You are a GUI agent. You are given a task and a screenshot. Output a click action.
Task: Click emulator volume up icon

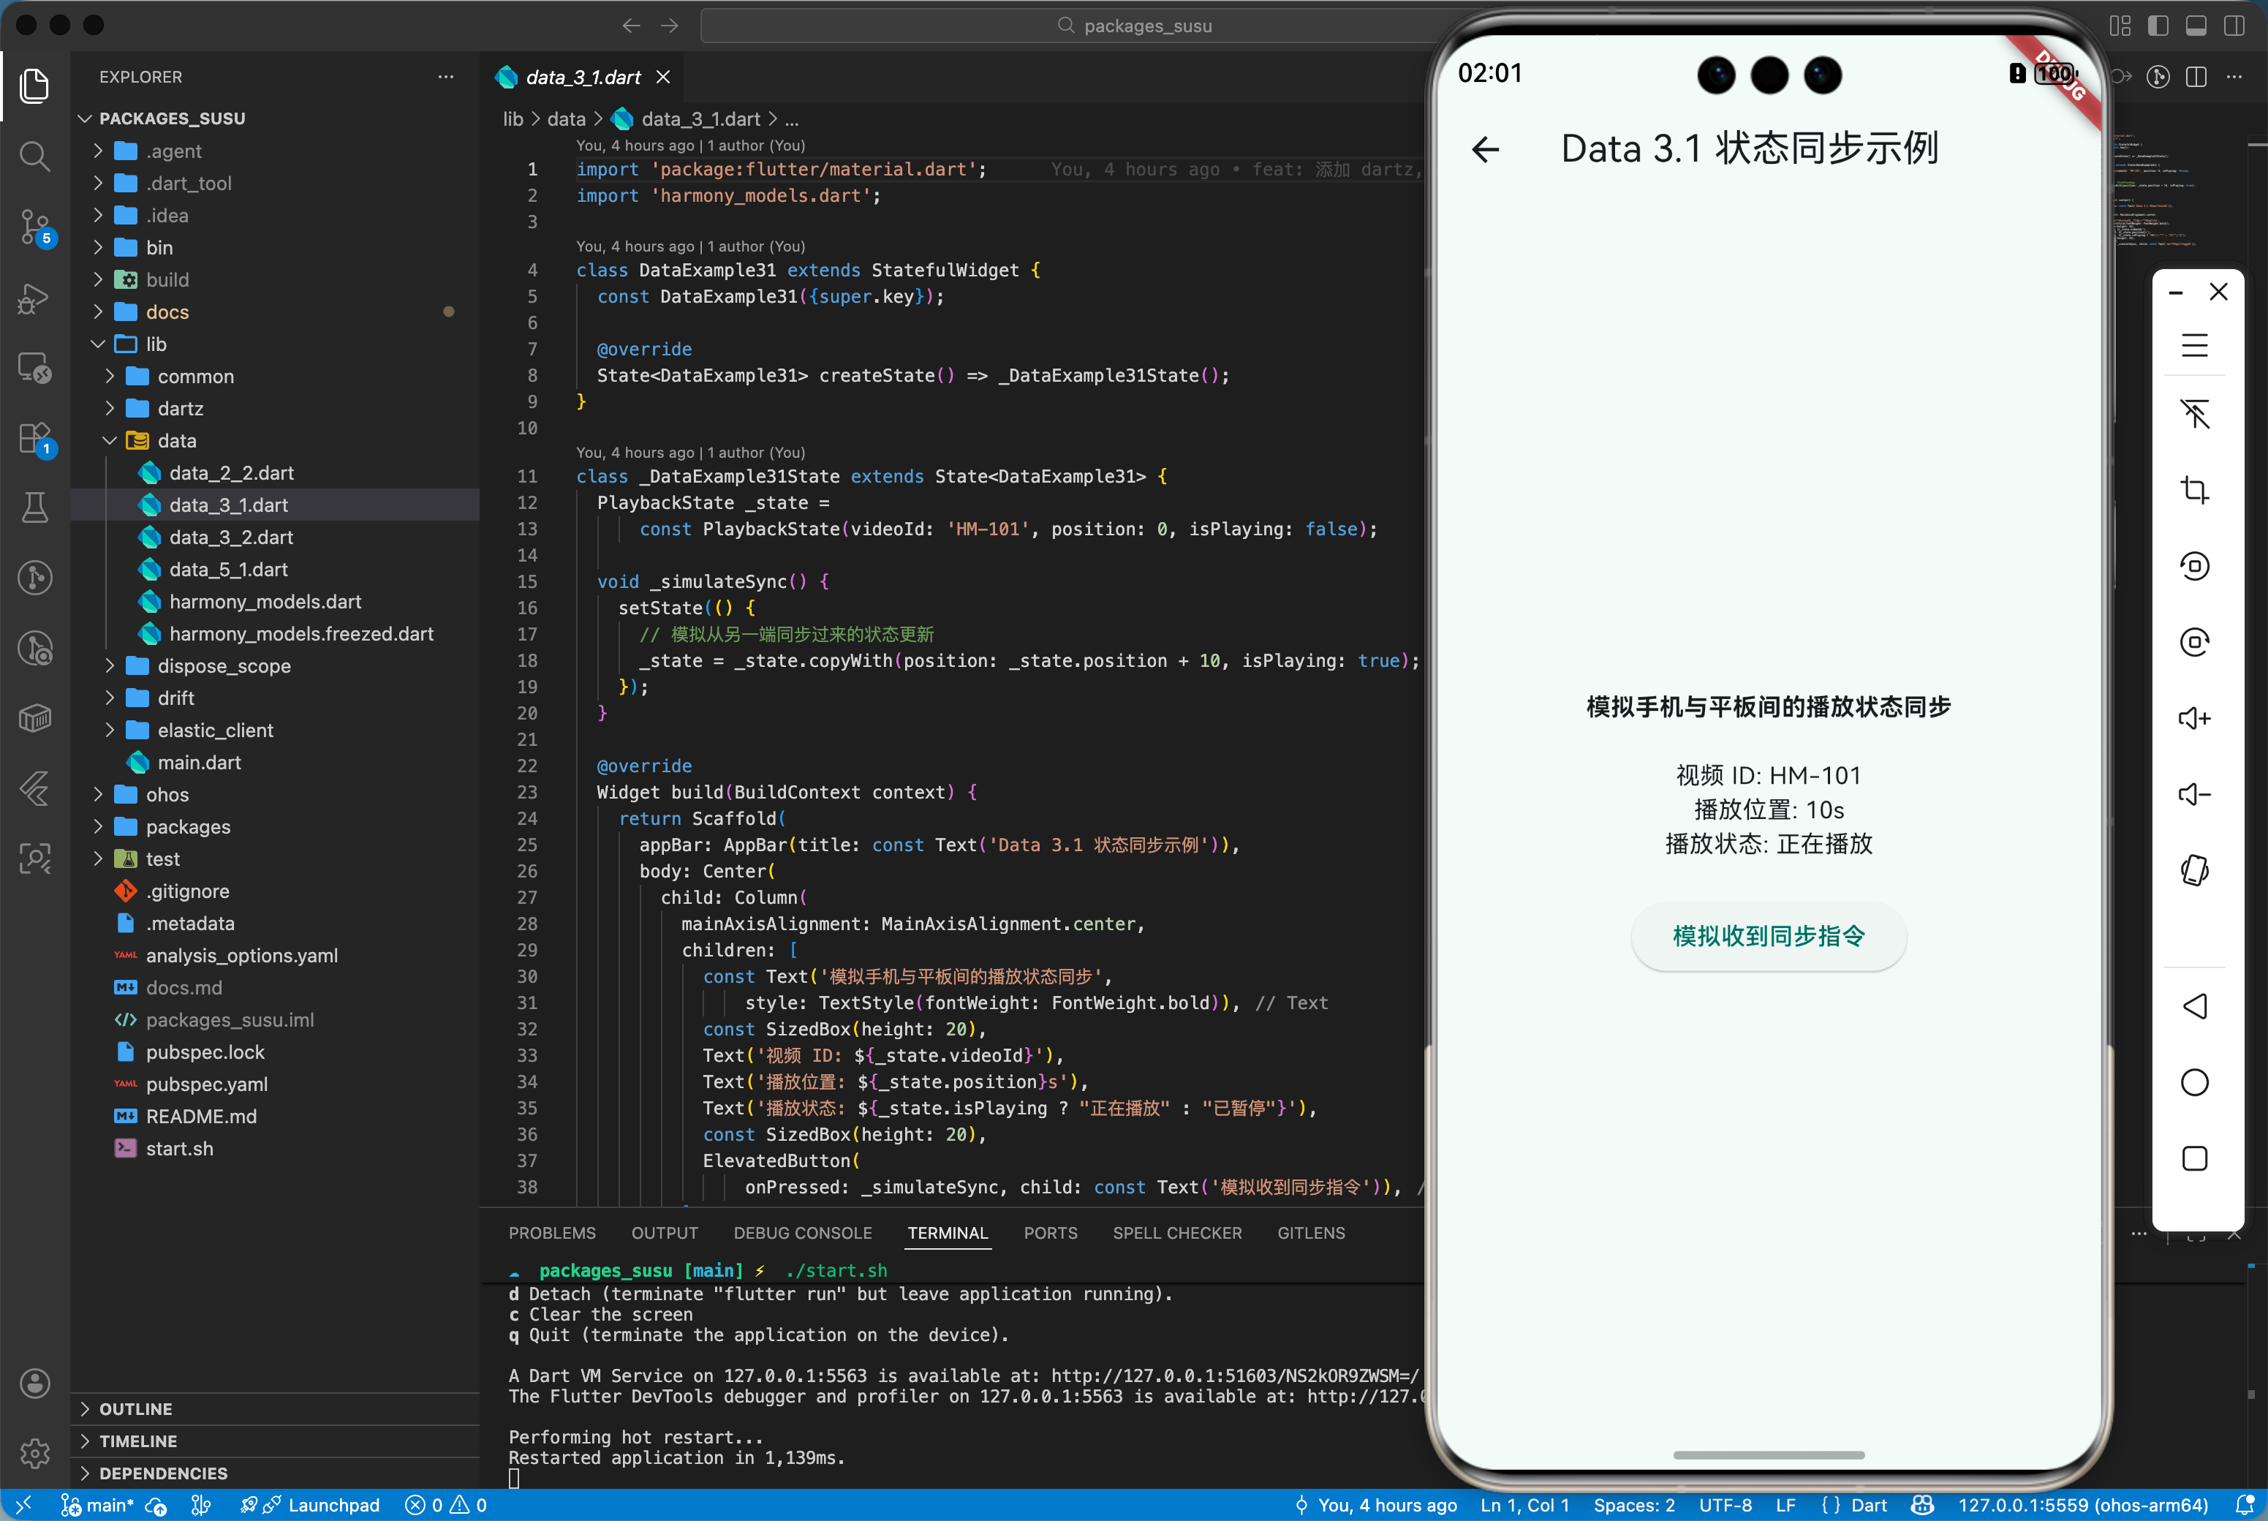tap(2194, 719)
